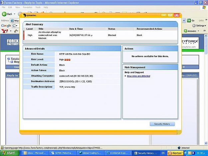Image resolution: width=208 pixels, height=156 pixels.
Task: Expand the address bar dropdown arrow
Action: click(184, 21)
